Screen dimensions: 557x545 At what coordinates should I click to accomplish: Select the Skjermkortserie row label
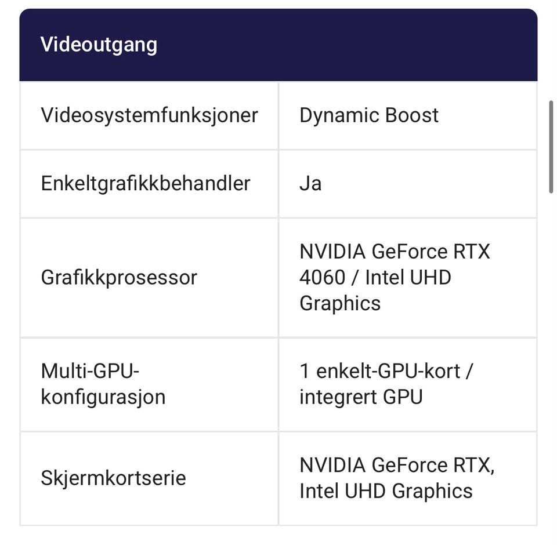coord(113,478)
